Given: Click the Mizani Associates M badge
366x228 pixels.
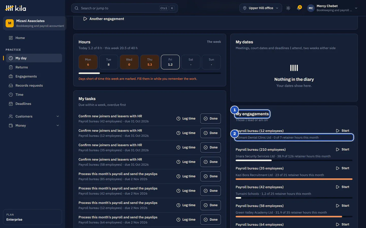Looking at the screenshot, I should [10, 23].
